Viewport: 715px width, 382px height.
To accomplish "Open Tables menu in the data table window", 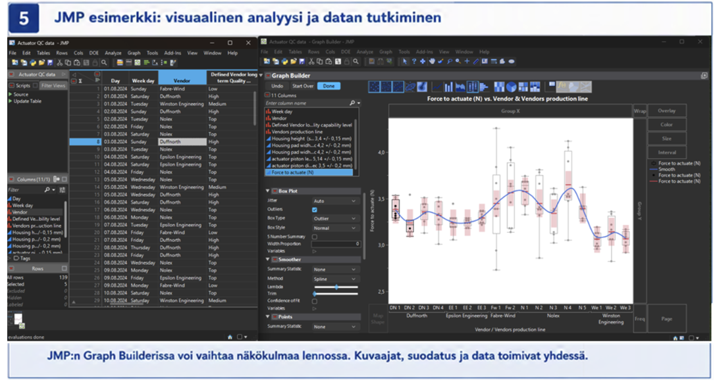I will (x=43, y=53).
